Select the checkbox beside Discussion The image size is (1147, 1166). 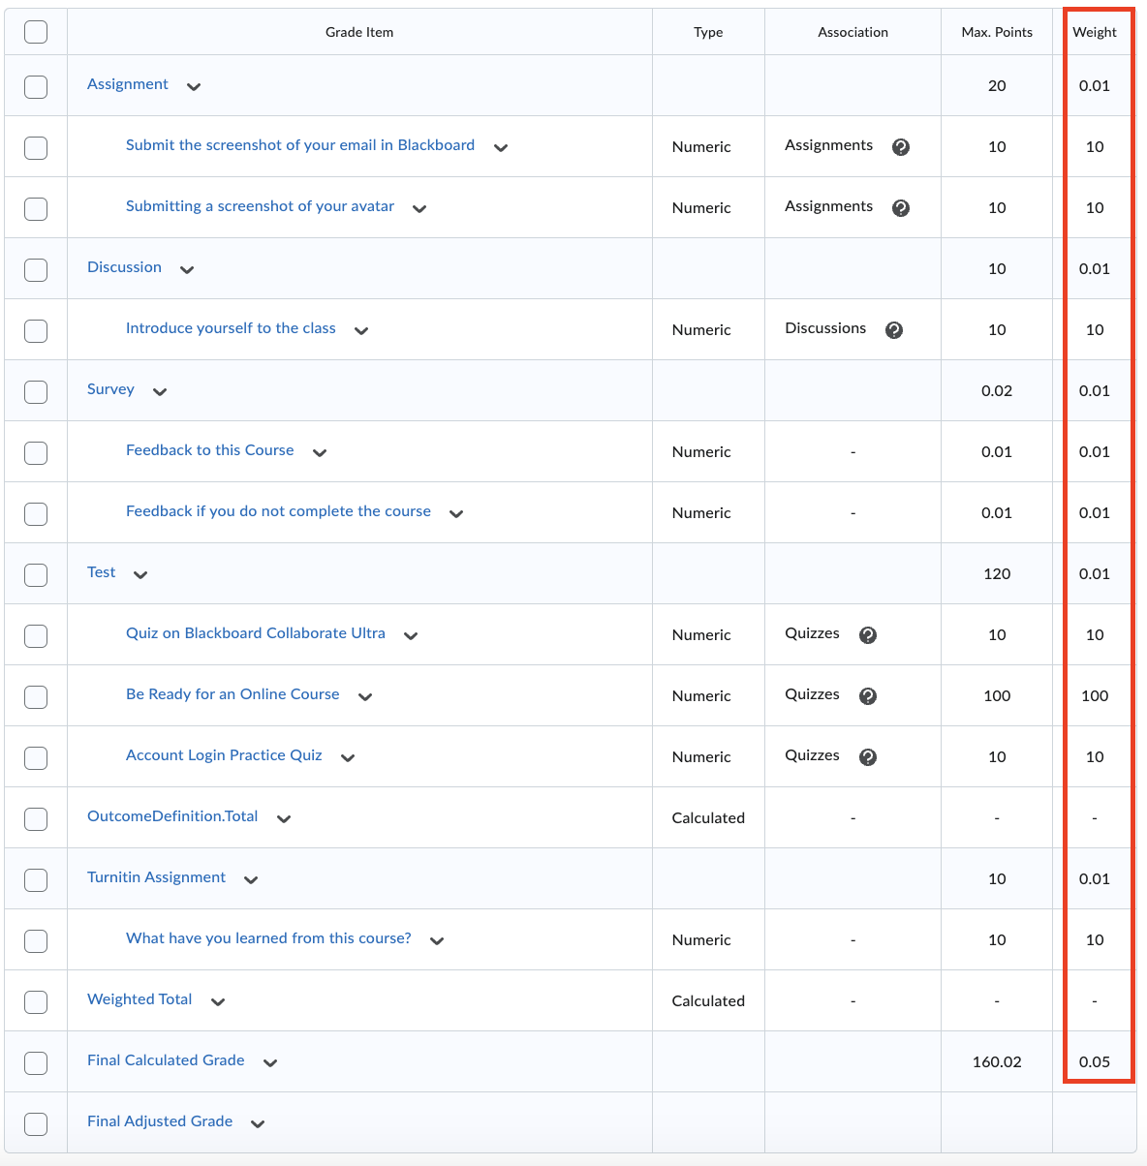[x=36, y=269]
